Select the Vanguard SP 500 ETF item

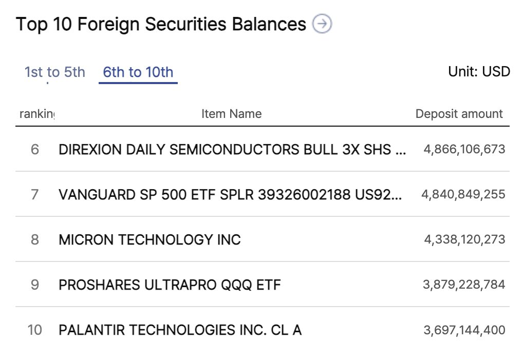pos(230,194)
